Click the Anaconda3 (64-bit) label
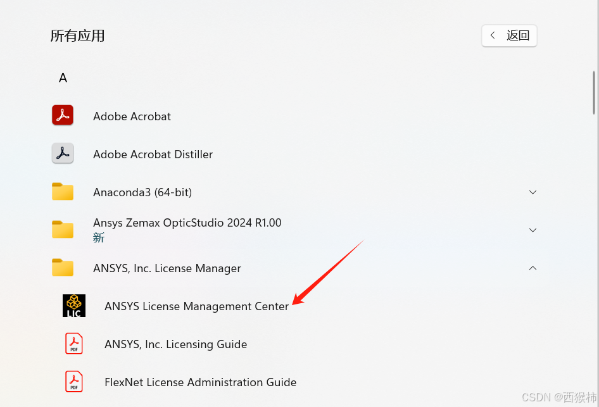Image resolution: width=599 pixels, height=407 pixels. coord(142,192)
